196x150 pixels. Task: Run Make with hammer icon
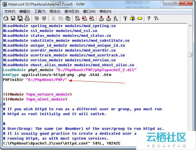click(125, 18)
